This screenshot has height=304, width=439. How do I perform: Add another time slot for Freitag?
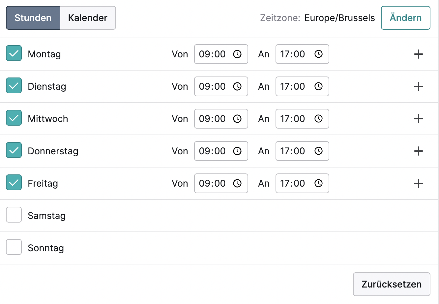tap(418, 183)
